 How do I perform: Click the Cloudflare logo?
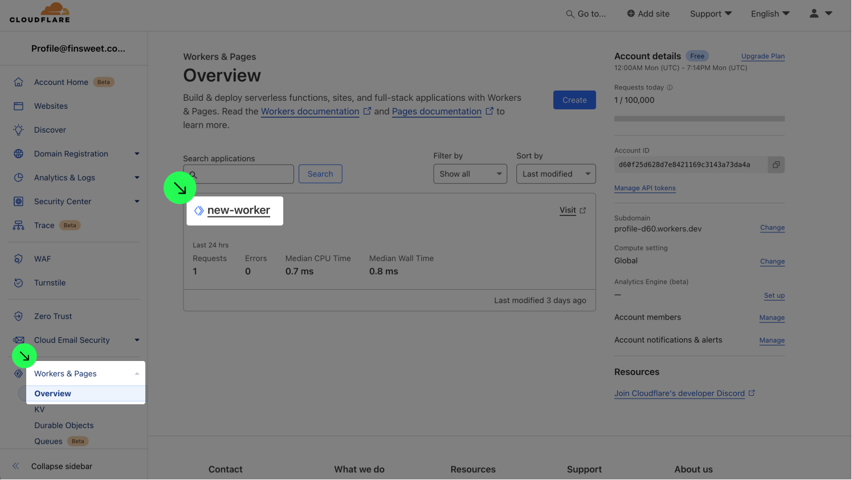(40, 13)
